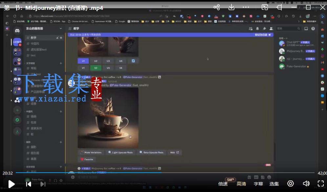Open the Web link button

(175, 152)
